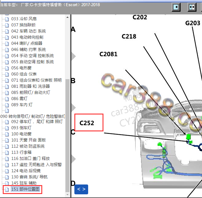
Task: Click document icon beside 033 冷却 风扇
Action: (7, 19)
